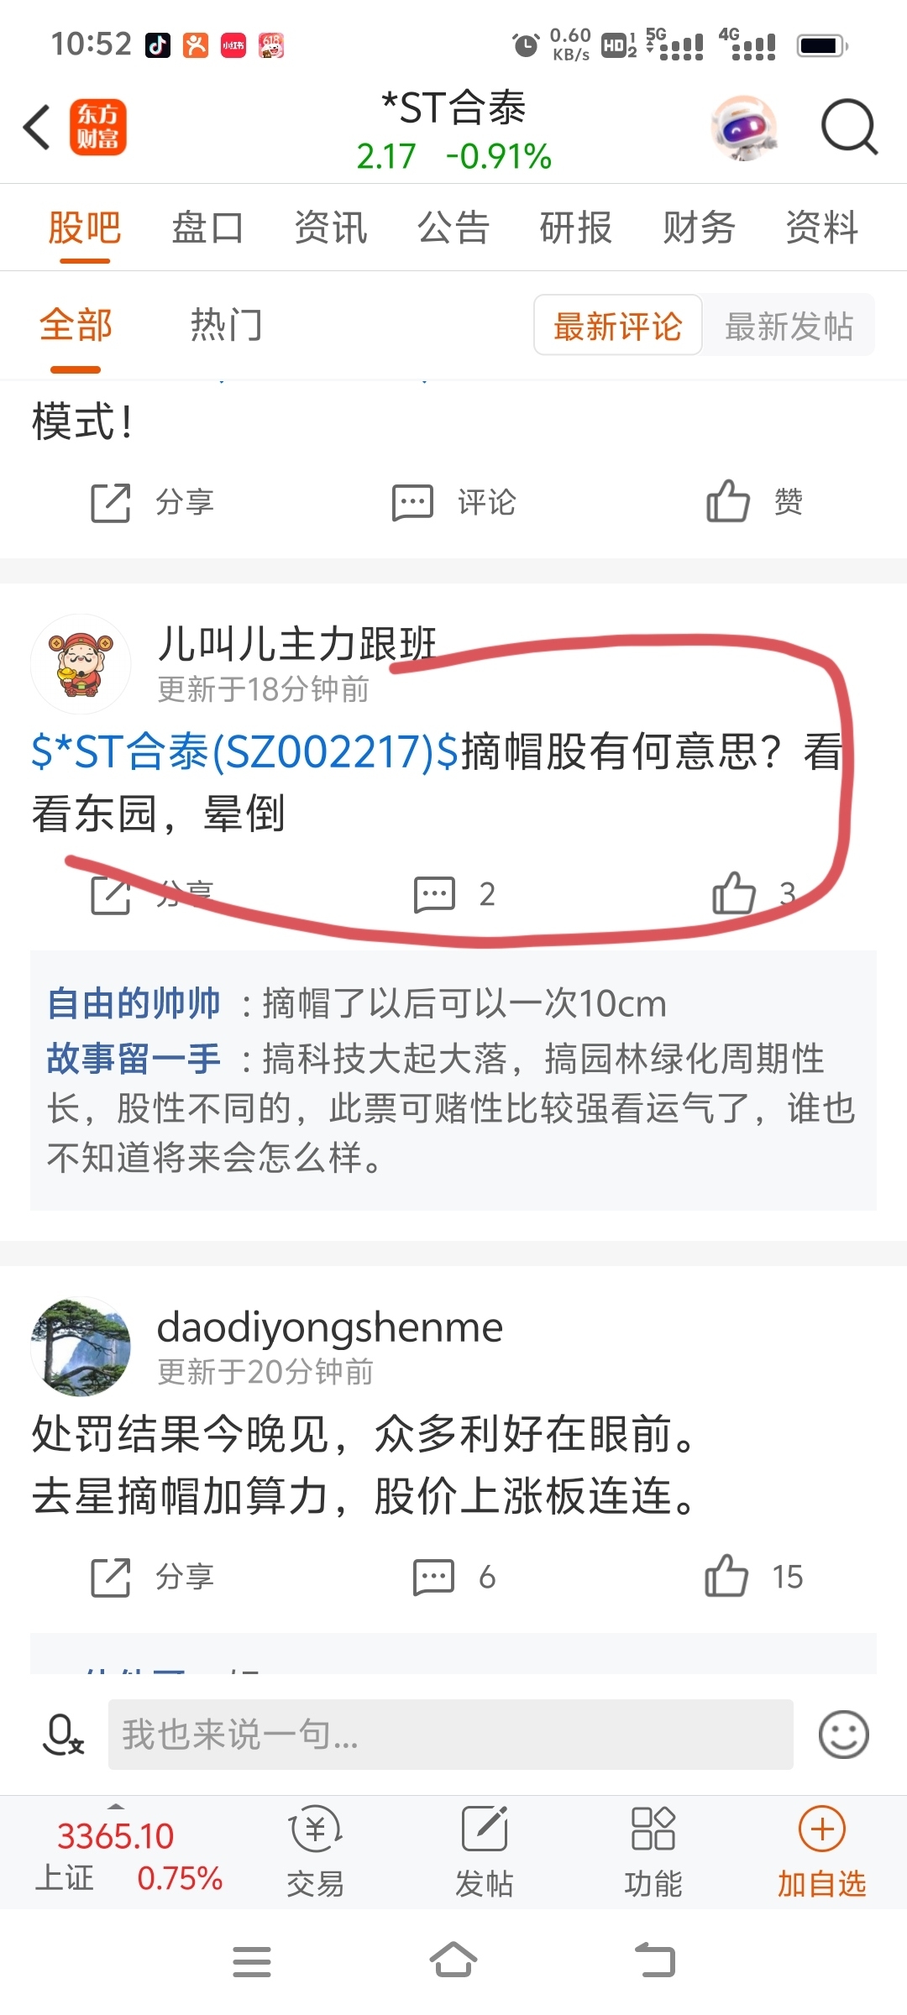Select the 盘口 tab

click(207, 228)
